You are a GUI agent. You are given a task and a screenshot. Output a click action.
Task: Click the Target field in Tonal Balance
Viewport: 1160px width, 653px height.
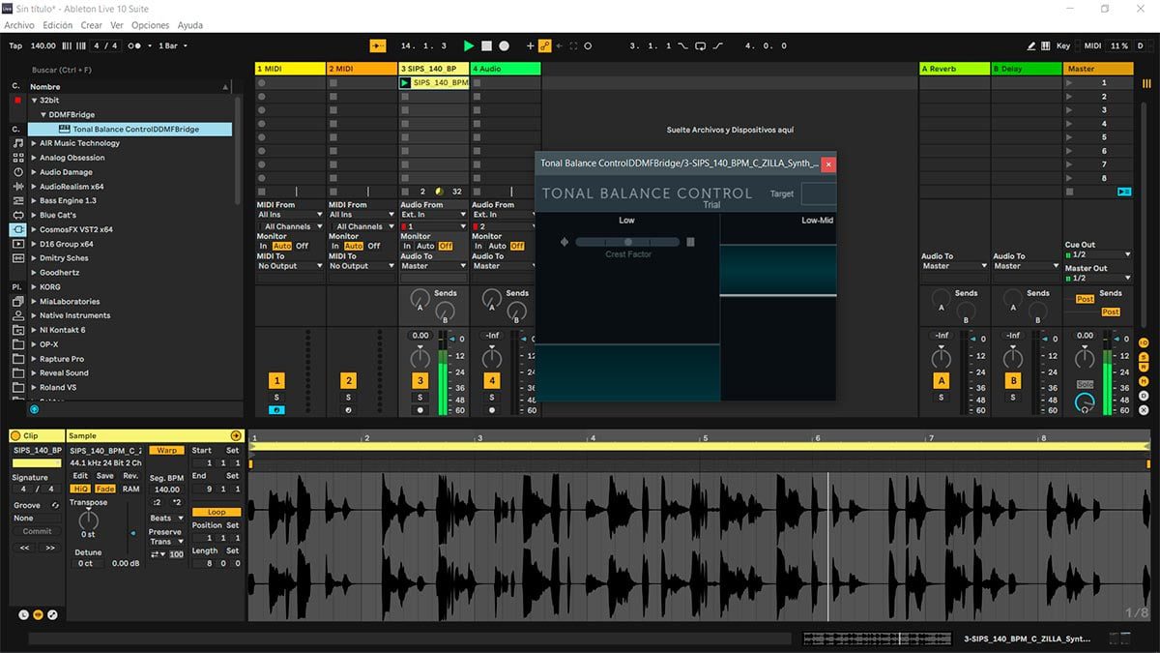coord(819,193)
